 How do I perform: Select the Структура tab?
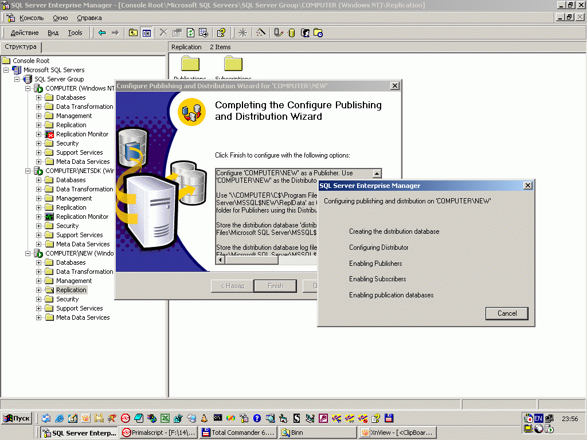pyautogui.click(x=21, y=47)
